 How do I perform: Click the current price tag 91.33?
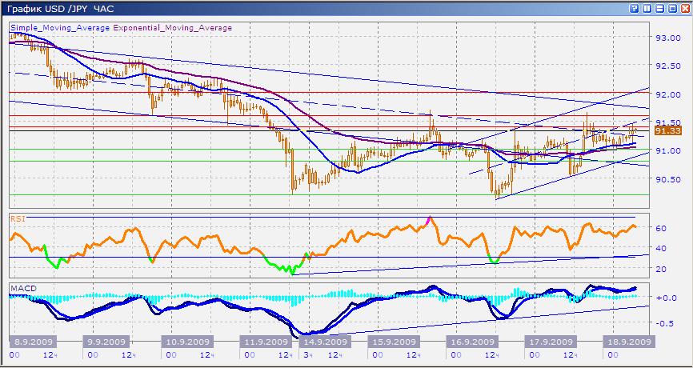coord(667,130)
